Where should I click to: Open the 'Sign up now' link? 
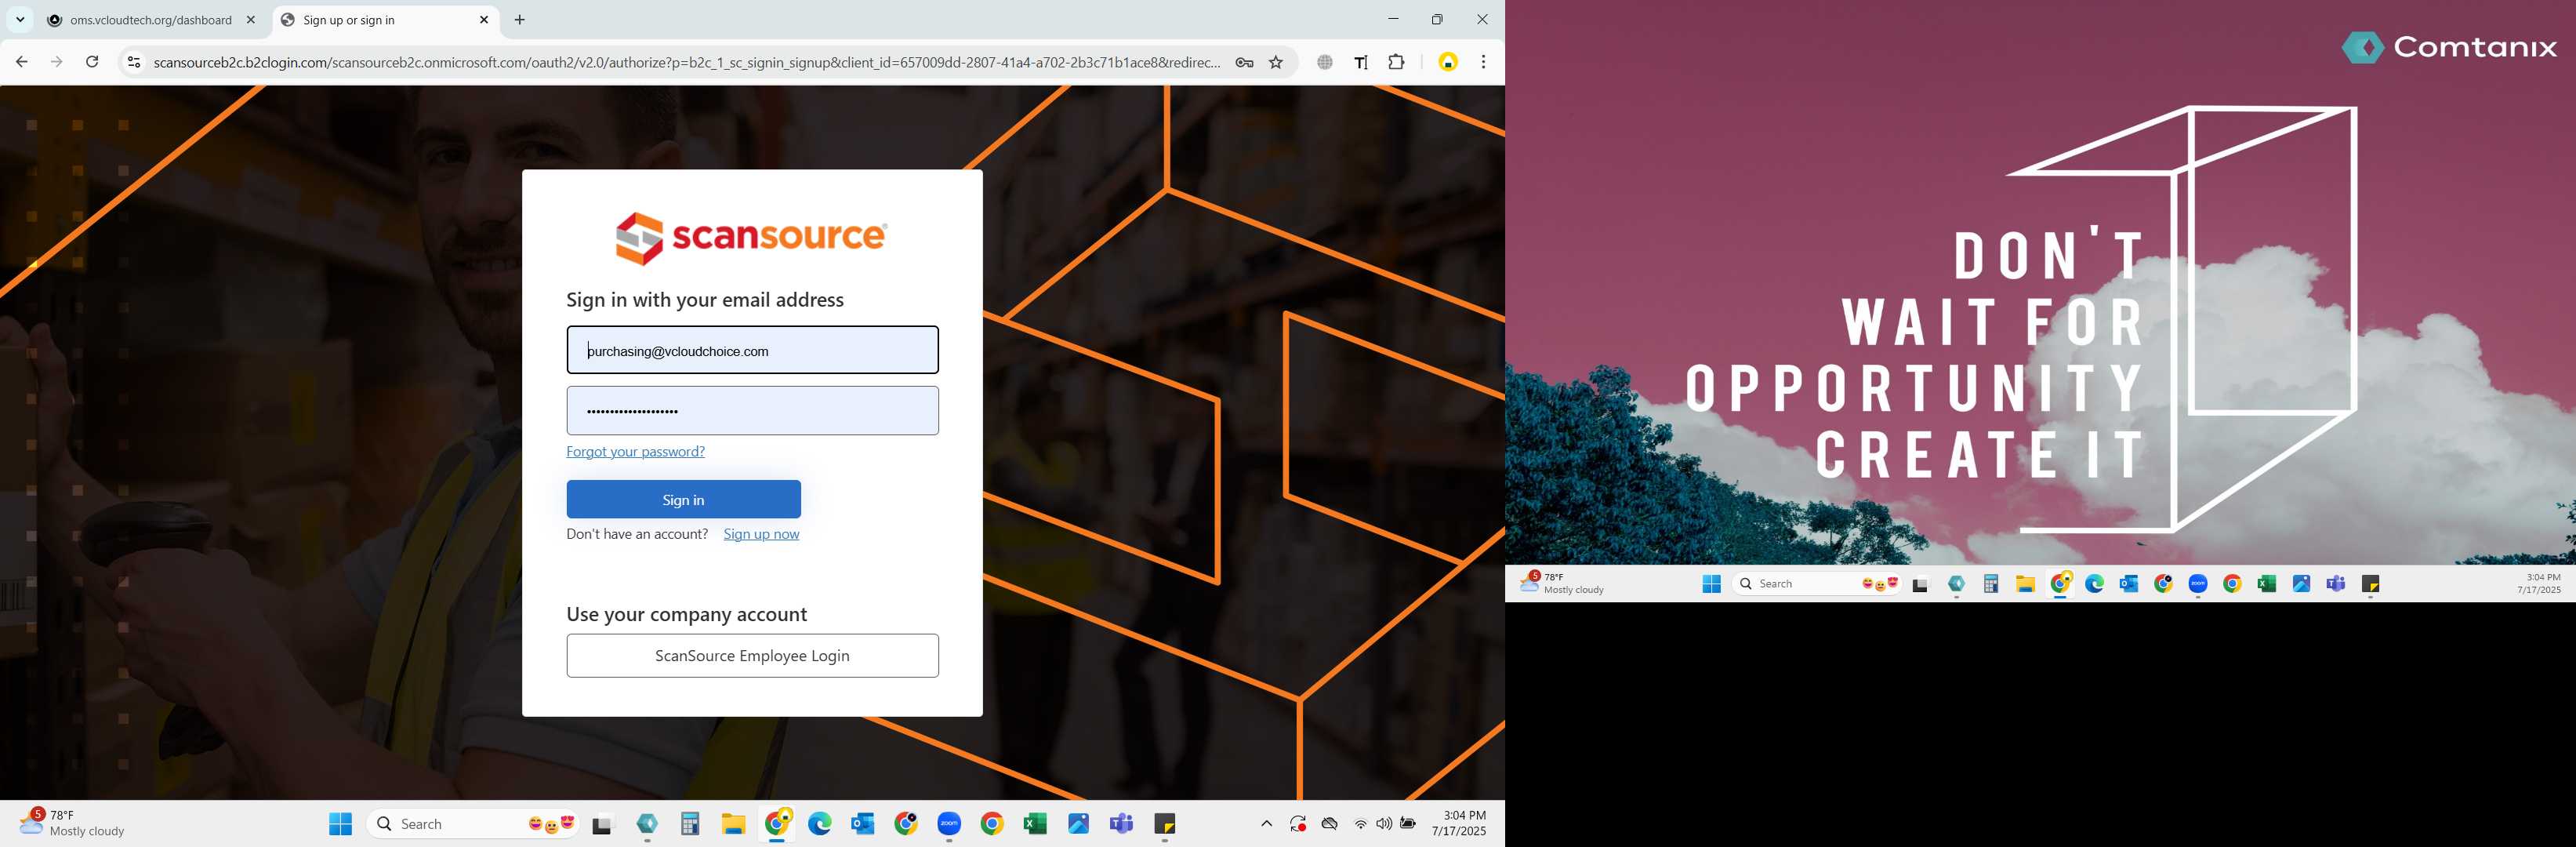click(x=761, y=534)
